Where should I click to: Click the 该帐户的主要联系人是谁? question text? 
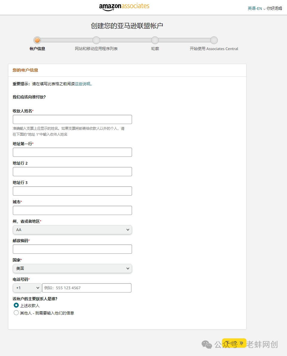point(35,299)
